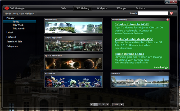Select Today under Popular
This screenshot has width=180, height=111.
(x=19, y=22)
